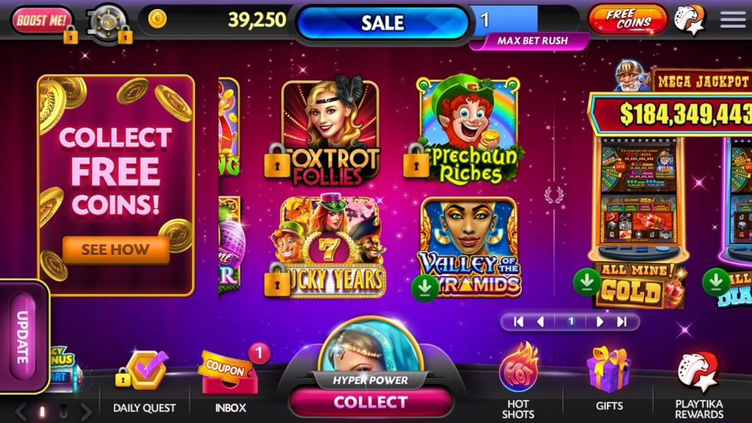Open Playtika Rewards icon
The width and height of the screenshot is (752, 423).
click(698, 372)
